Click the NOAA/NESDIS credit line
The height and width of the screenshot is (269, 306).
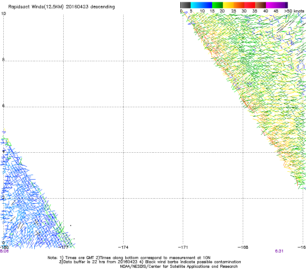179,267
